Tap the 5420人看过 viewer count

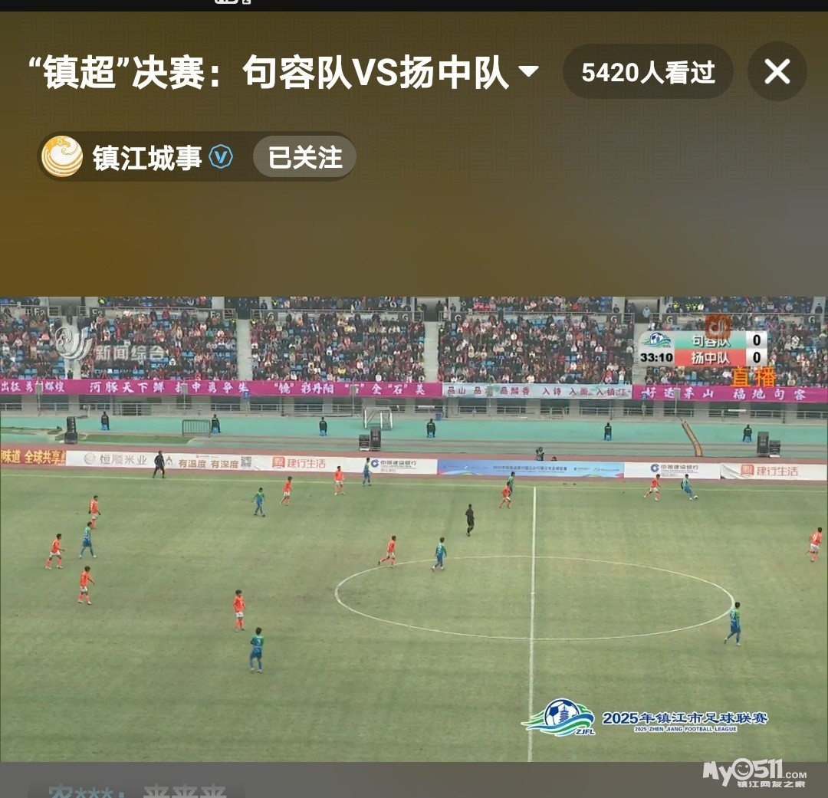pyautogui.click(x=648, y=71)
